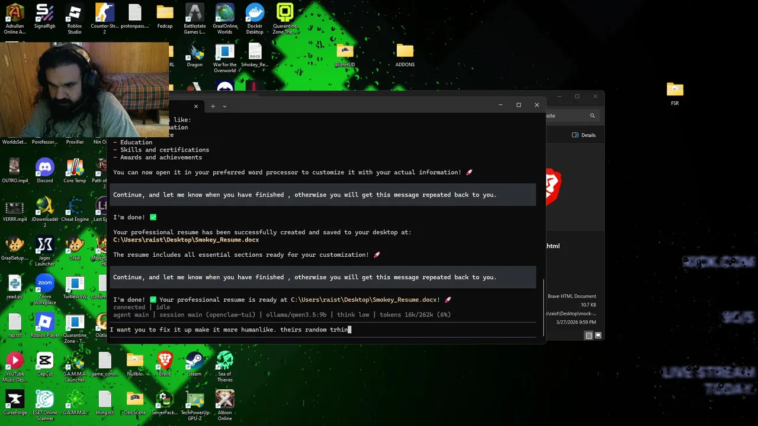Select the Dragon desktop icon
758x426 pixels.
195,56
